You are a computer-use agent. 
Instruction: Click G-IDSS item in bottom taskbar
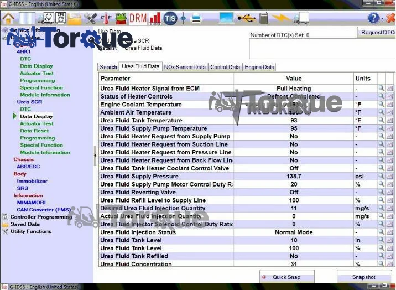(40, 287)
